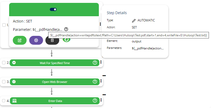Click the green edit step button
The height and width of the screenshot is (108, 211).
click(x=20, y=40)
